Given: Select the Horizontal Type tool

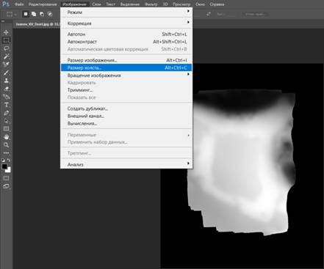Looking at the screenshot, I should coord(6,105).
